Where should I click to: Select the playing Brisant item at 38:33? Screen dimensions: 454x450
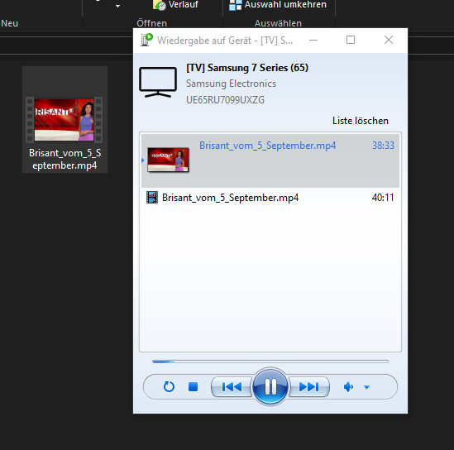pos(270,160)
